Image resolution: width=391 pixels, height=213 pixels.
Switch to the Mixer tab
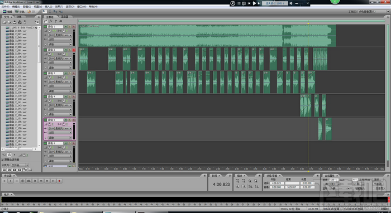(x=65, y=17)
